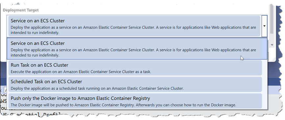This screenshot has width=285, height=120.
Task: Click 'Scheduled Task on an ECS Cluster' heading
Action: [46, 82]
